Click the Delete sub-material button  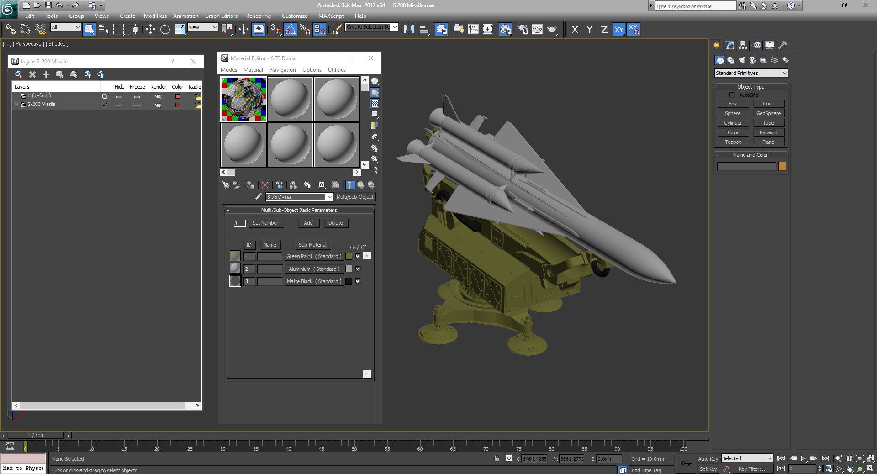335,223
